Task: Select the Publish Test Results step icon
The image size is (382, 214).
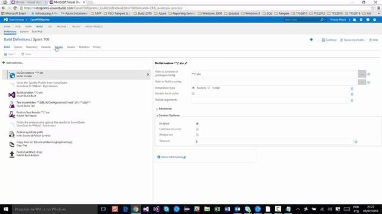Action: (12, 115)
